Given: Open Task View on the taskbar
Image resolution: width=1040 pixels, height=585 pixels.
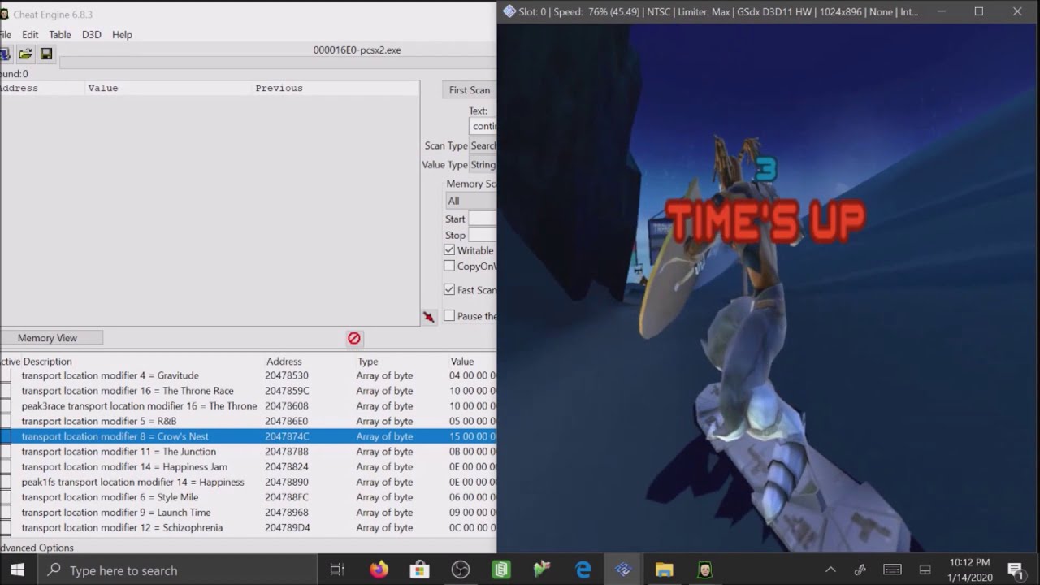Looking at the screenshot, I should (337, 570).
